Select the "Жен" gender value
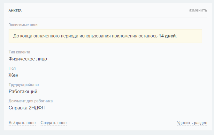 pos(13,75)
